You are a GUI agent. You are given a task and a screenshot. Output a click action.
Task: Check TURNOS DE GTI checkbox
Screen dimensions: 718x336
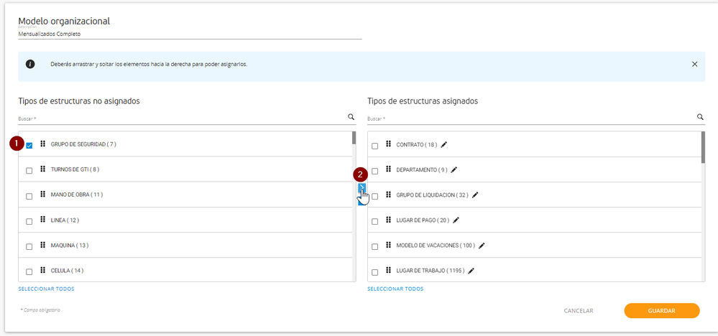[29, 171]
